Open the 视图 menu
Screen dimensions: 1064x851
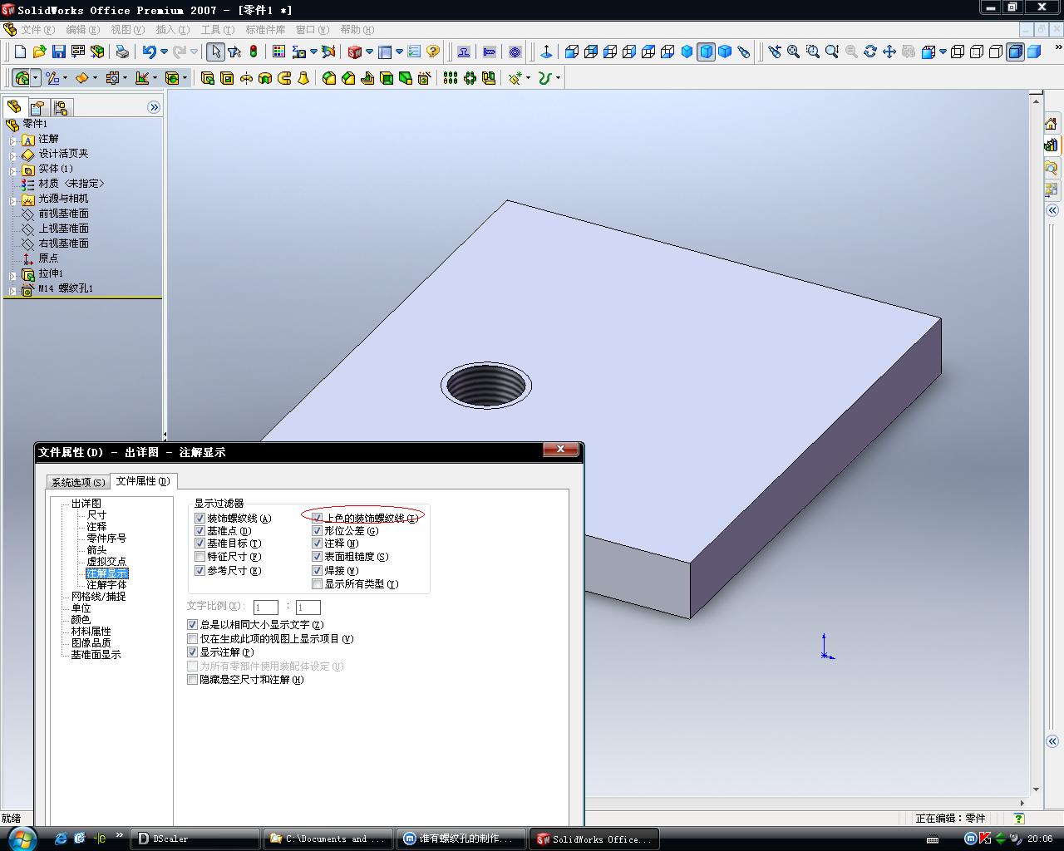[127, 30]
